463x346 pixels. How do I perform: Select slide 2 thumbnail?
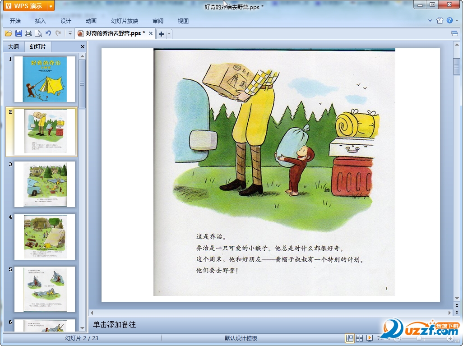click(45, 132)
